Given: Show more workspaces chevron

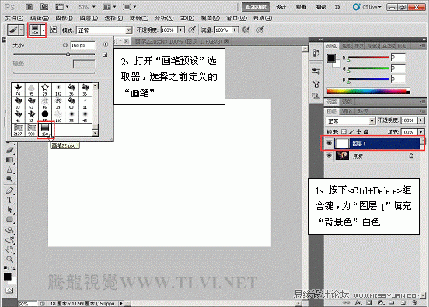Looking at the screenshot, I should click(x=337, y=7).
